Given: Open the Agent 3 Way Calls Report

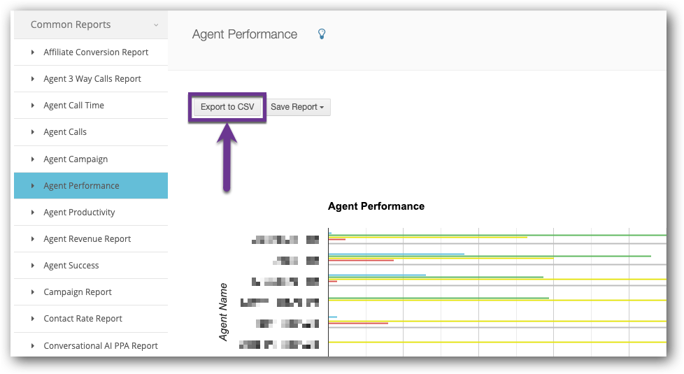Looking at the screenshot, I should click(x=92, y=79).
